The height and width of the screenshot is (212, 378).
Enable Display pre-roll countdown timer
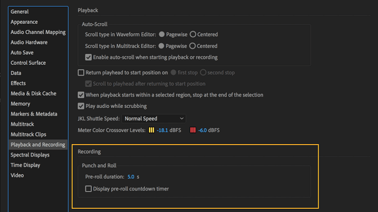(x=89, y=189)
